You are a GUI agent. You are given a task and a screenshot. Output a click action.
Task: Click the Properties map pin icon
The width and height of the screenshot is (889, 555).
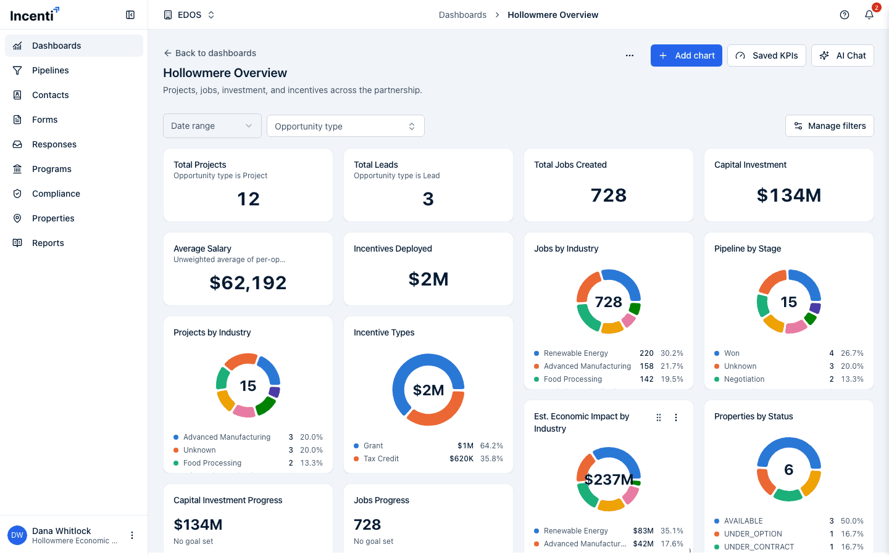click(x=17, y=218)
